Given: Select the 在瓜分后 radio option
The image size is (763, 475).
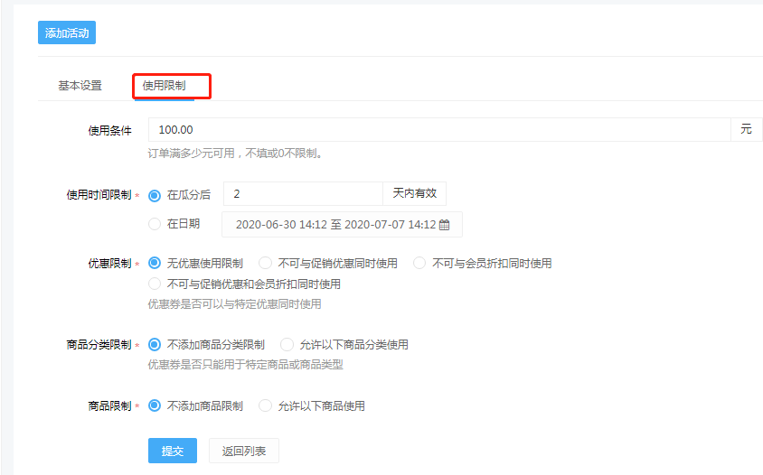Looking at the screenshot, I should coord(155,195).
